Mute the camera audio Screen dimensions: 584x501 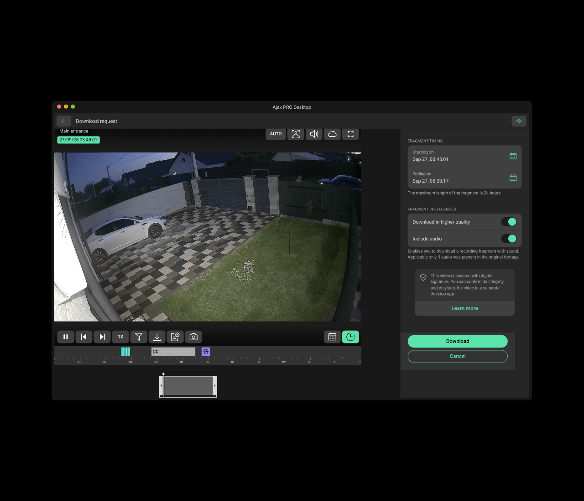[314, 134]
